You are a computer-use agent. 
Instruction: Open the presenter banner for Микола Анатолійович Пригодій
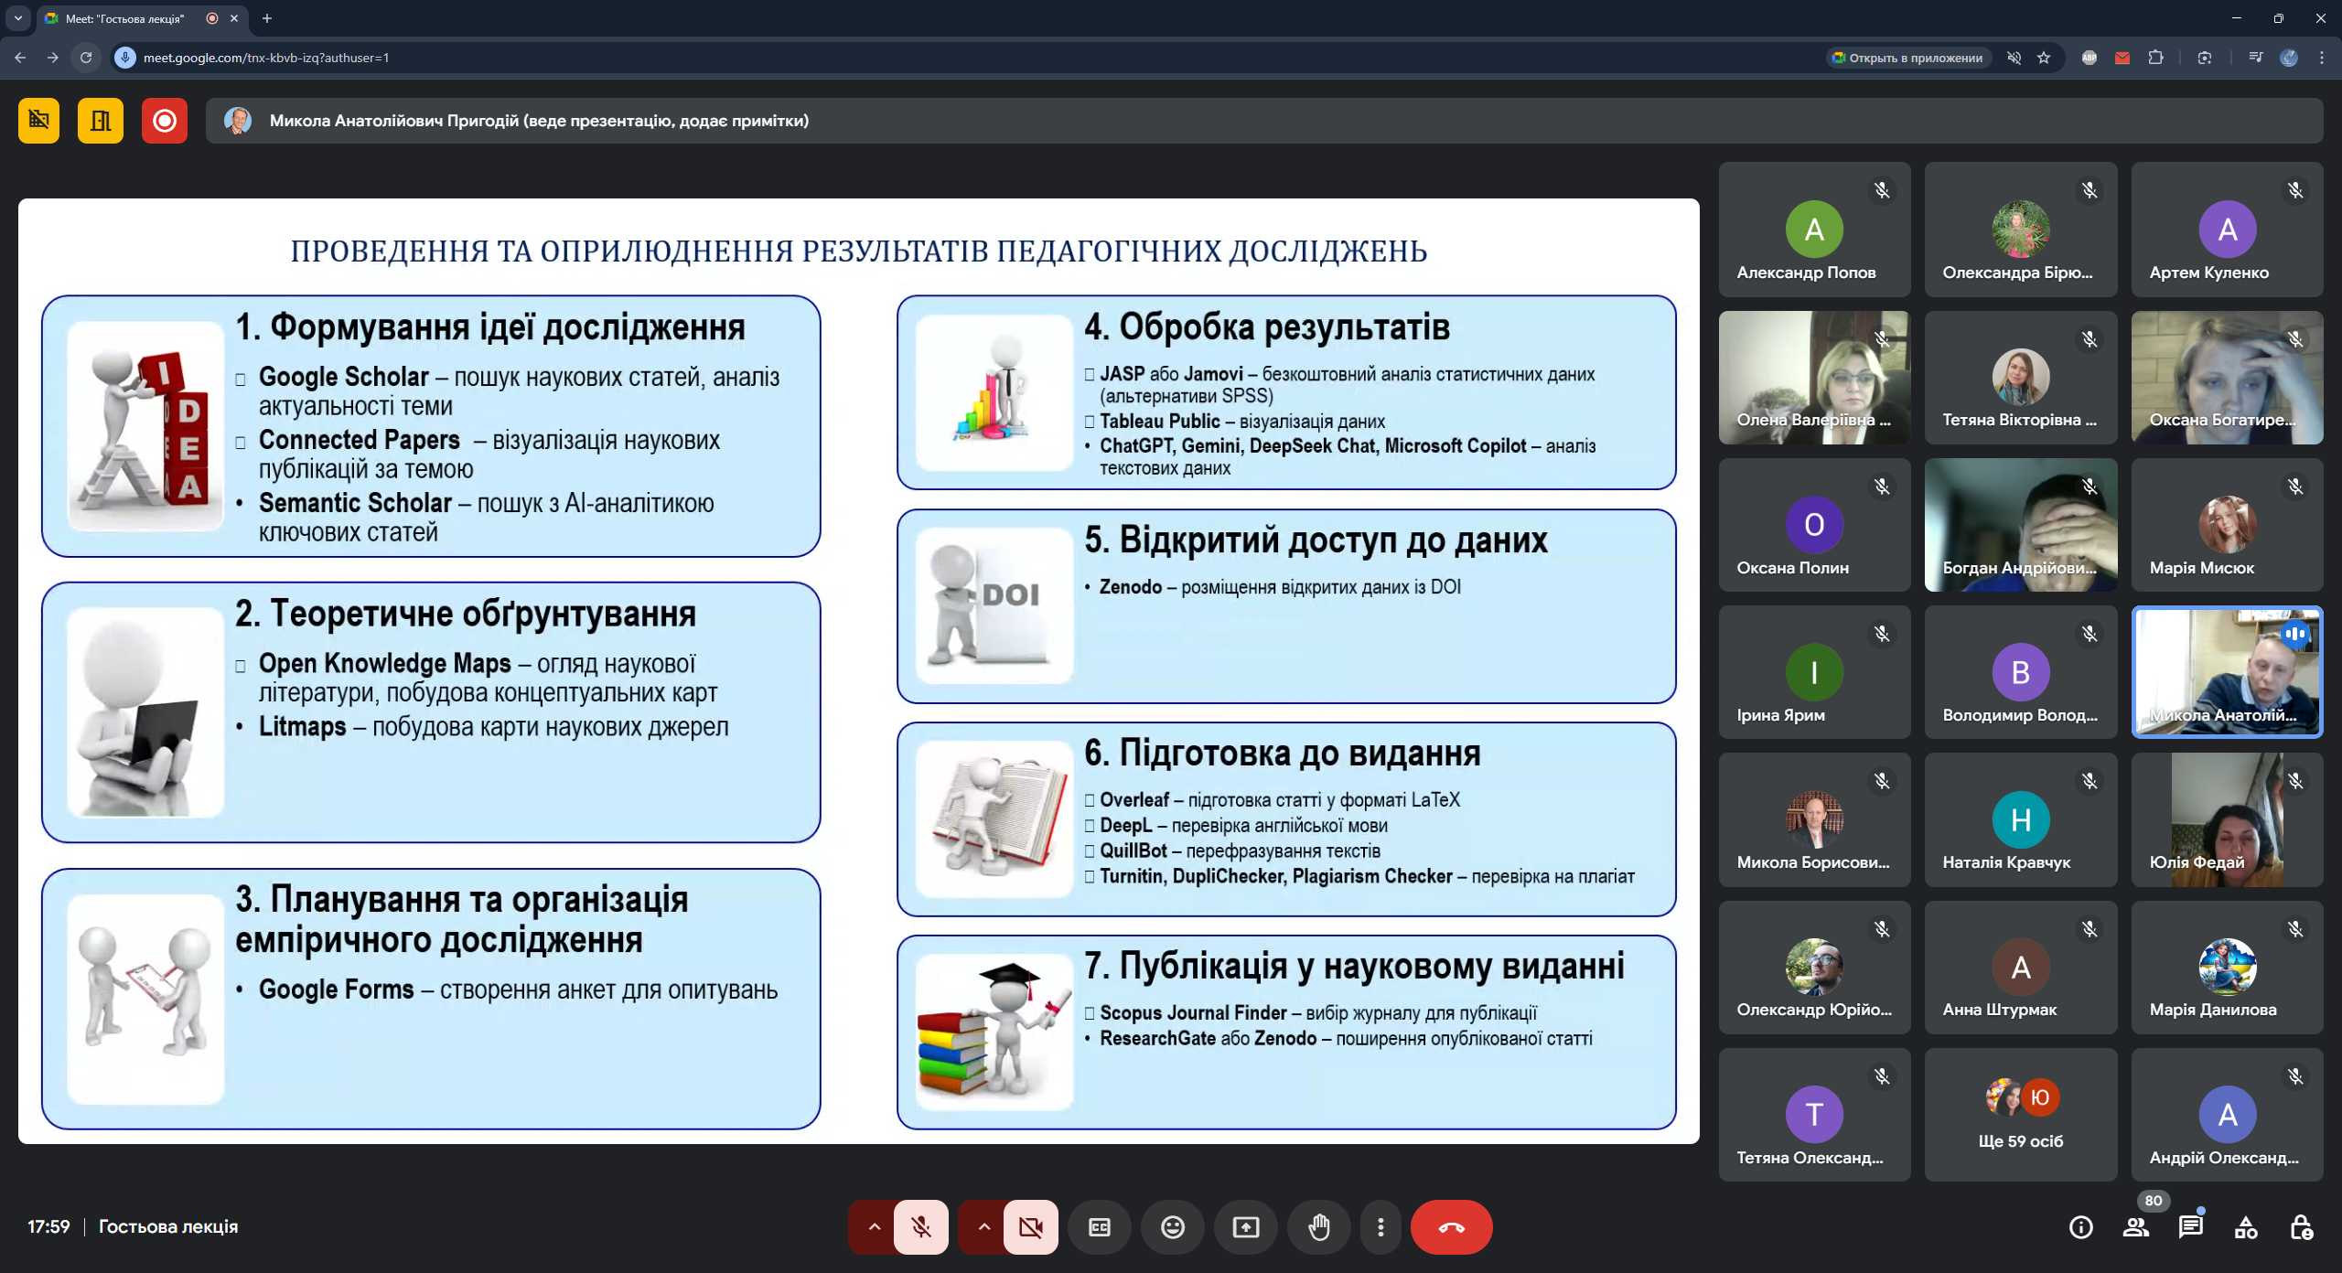click(x=1263, y=121)
